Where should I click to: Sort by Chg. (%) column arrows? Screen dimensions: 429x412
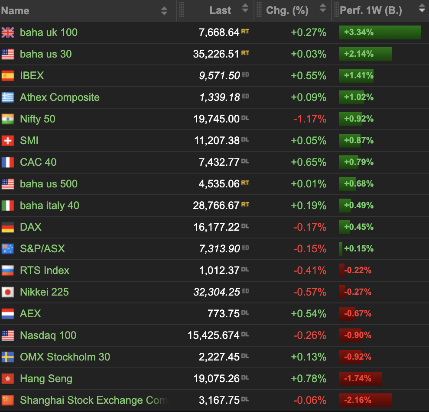(x=322, y=9)
